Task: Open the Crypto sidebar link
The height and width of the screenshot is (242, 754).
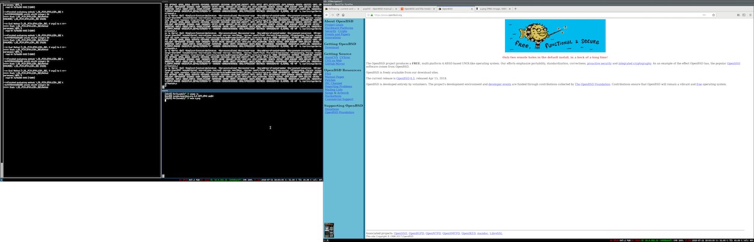Action: pos(343,31)
